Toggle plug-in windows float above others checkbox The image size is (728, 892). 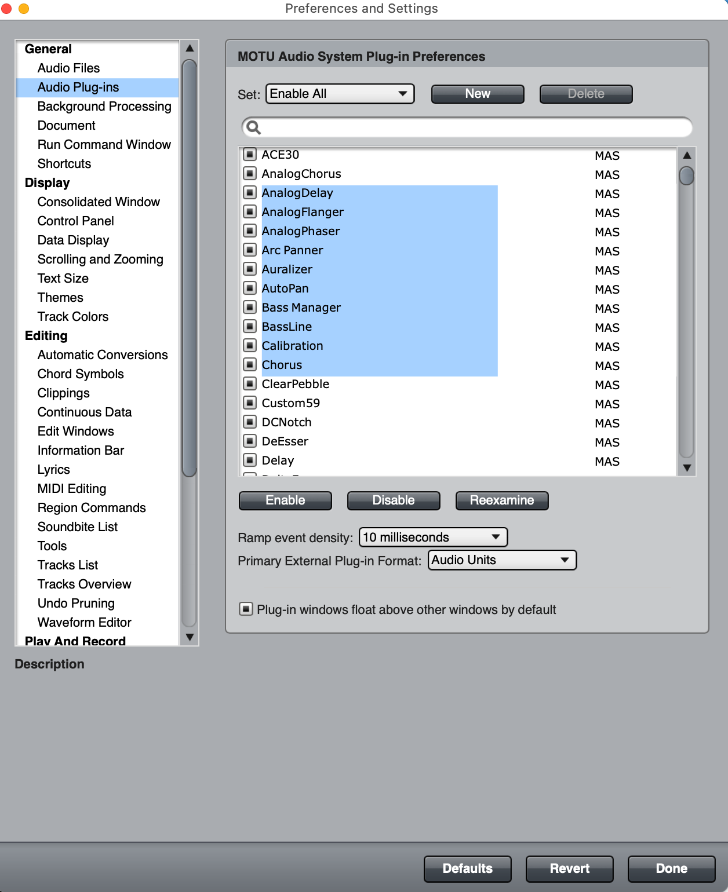click(246, 609)
